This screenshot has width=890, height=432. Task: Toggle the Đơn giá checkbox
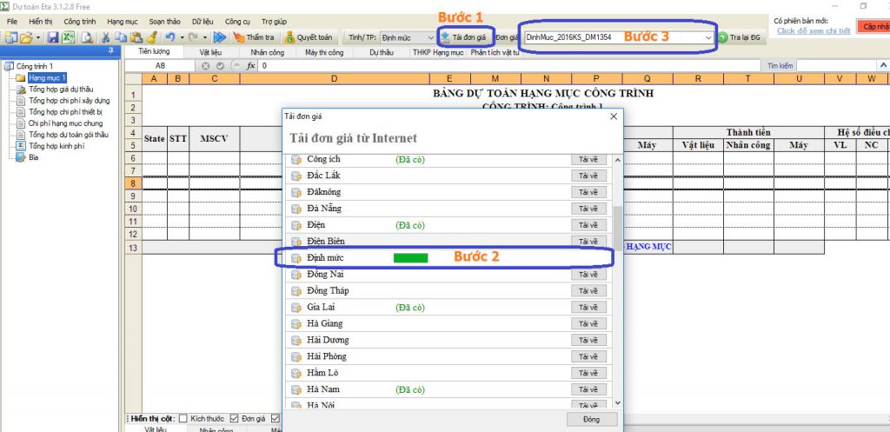(234, 418)
